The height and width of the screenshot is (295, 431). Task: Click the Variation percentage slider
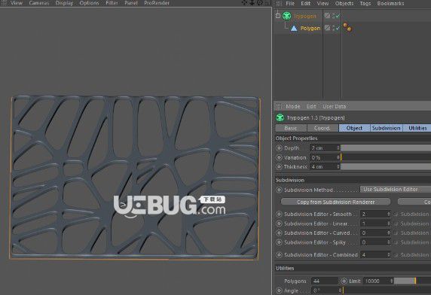(386, 157)
